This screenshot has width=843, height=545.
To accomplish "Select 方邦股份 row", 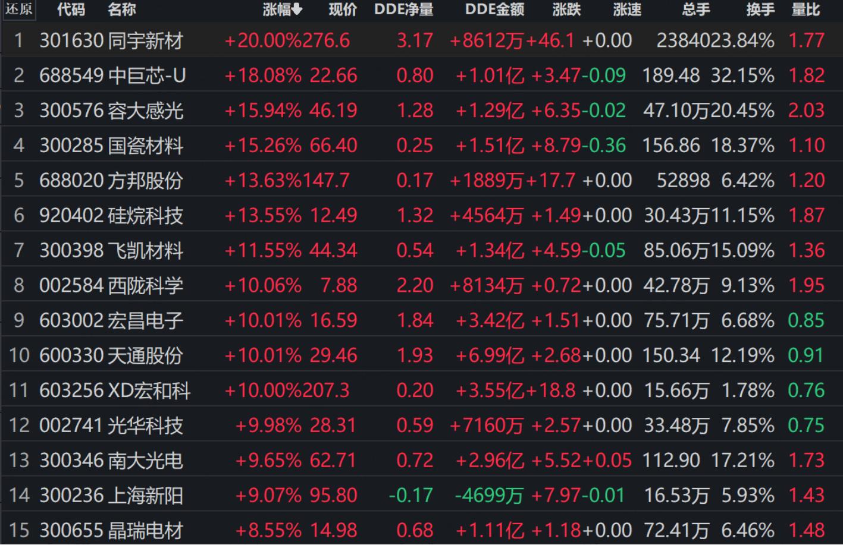I will tap(421, 181).
